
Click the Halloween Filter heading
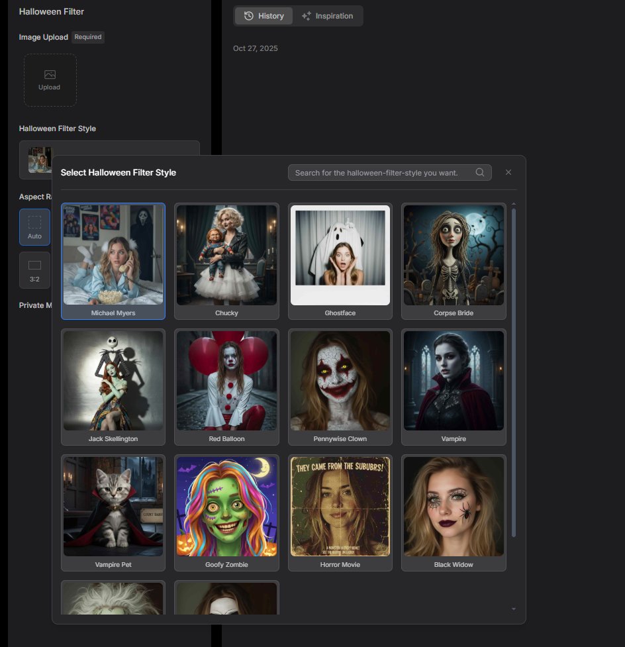point(52,11)
